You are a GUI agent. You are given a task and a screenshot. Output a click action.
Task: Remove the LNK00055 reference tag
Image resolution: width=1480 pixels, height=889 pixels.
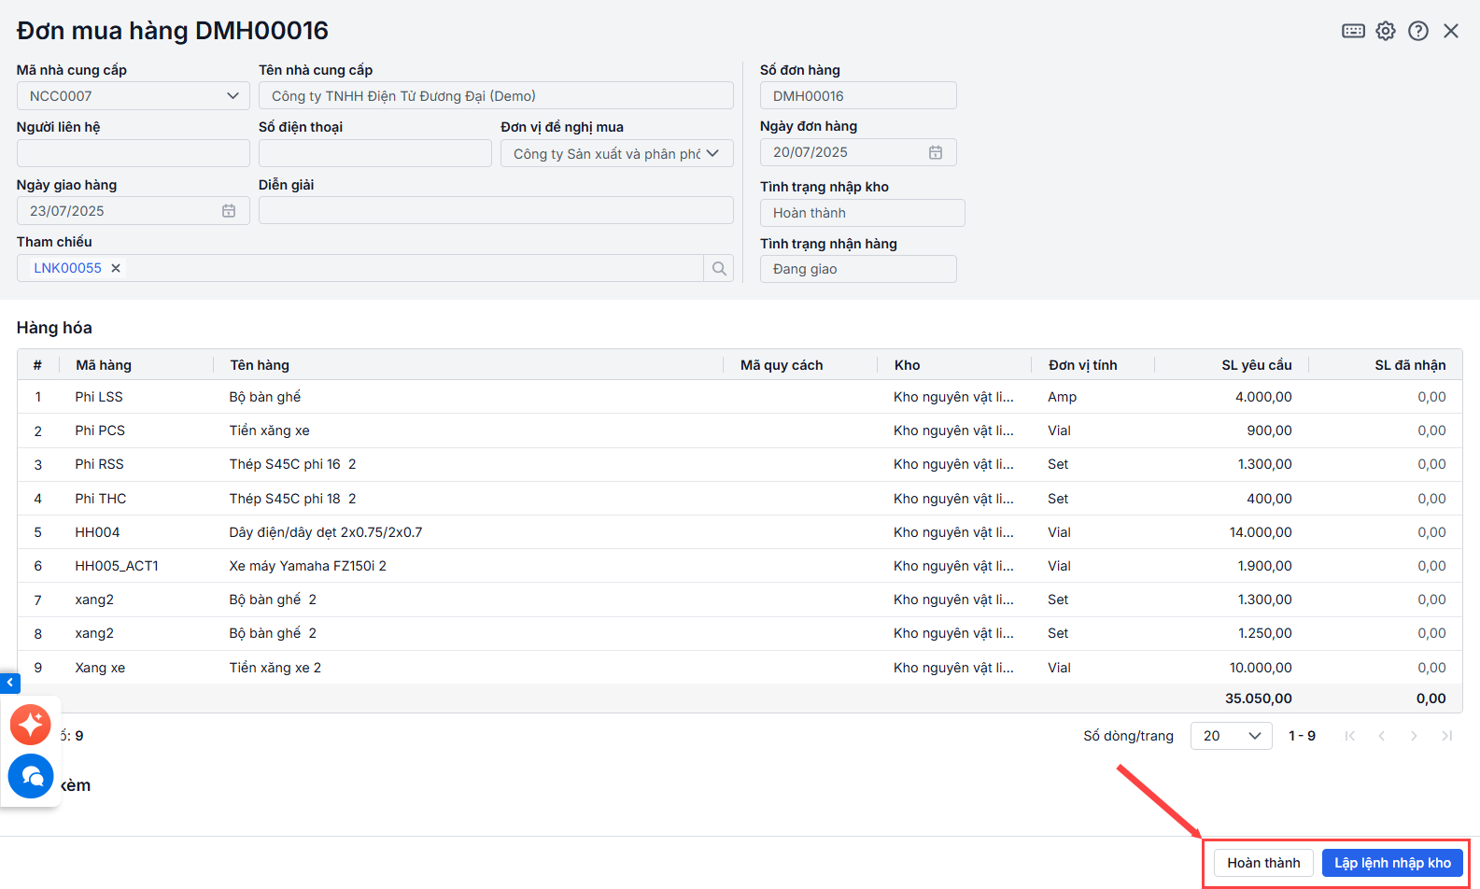pyautogui.click(x=116, y=268)
